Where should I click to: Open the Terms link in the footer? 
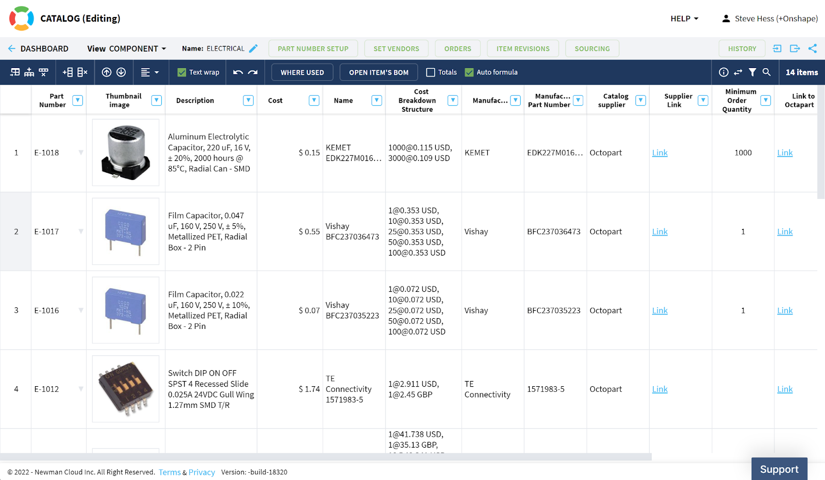pos(170,472)
